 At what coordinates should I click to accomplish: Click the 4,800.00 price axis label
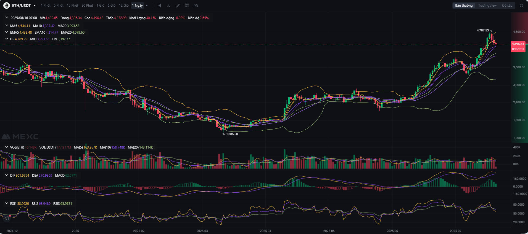click(519, 32)
